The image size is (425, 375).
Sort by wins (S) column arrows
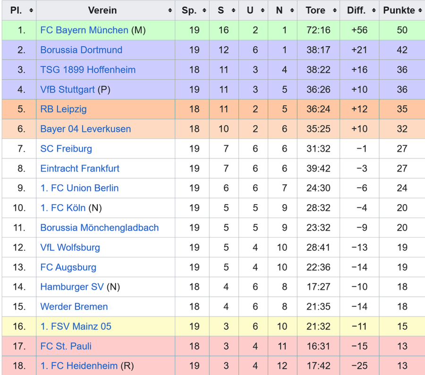[234, 10]
